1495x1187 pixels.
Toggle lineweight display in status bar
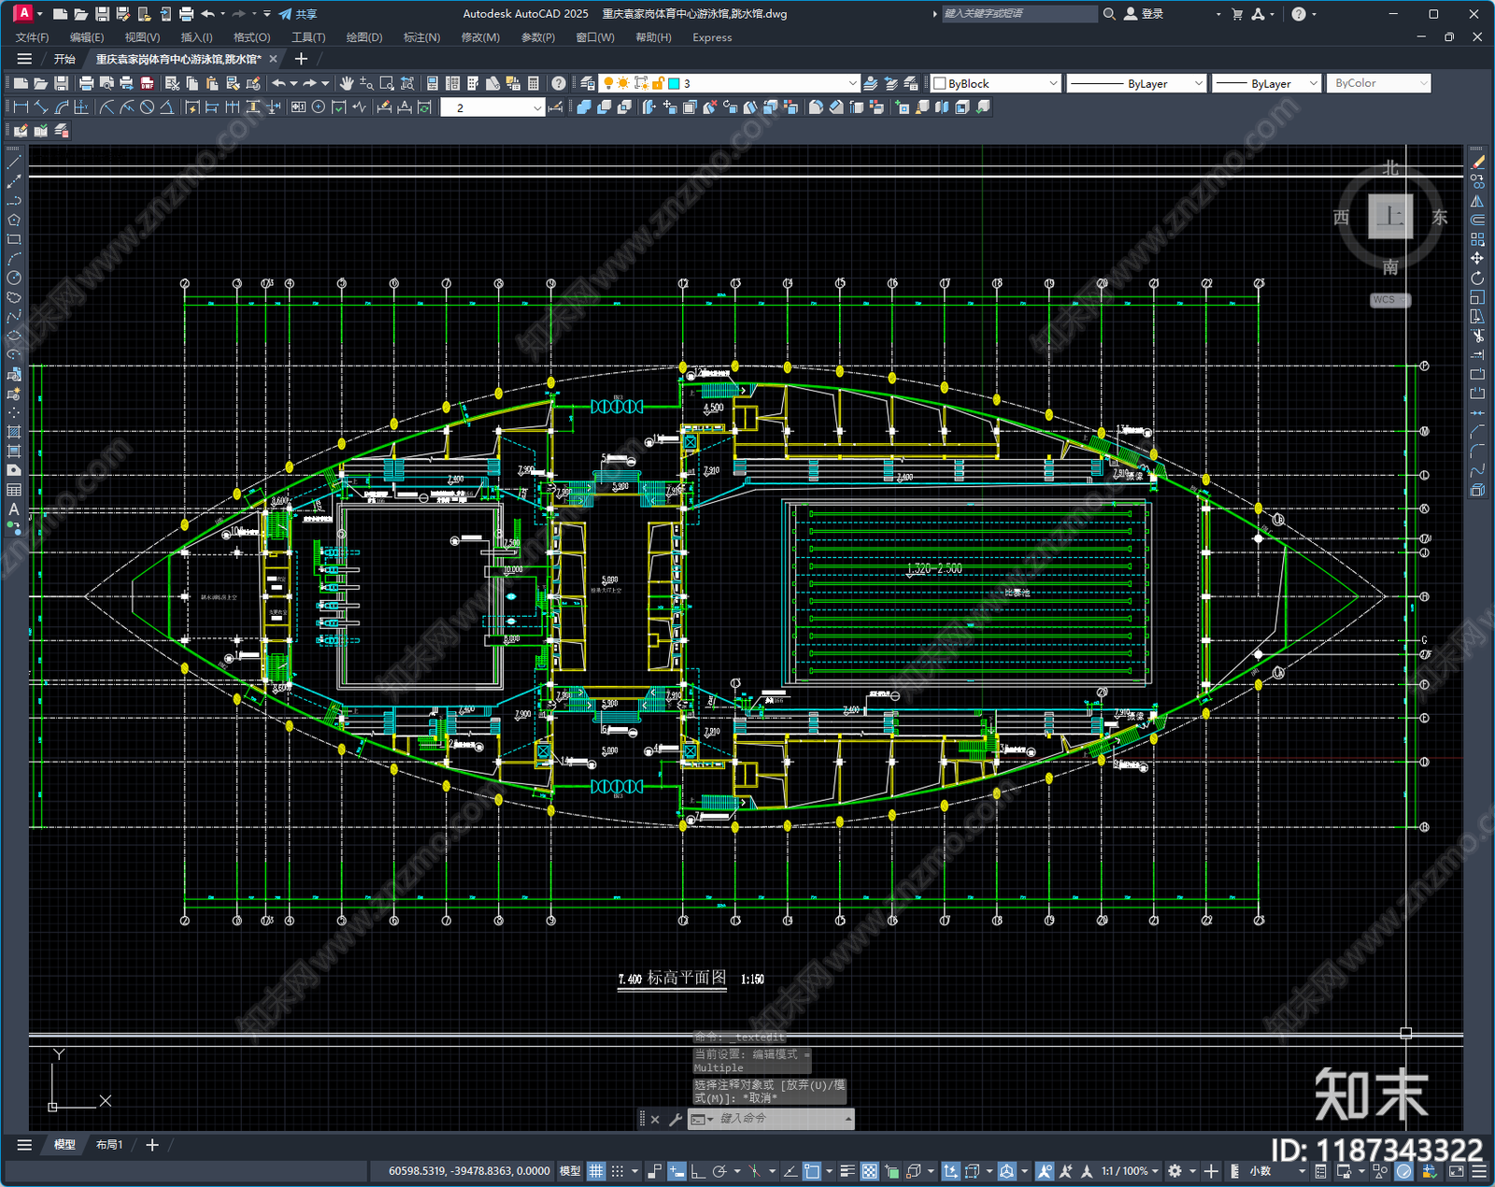point(847,1171)
